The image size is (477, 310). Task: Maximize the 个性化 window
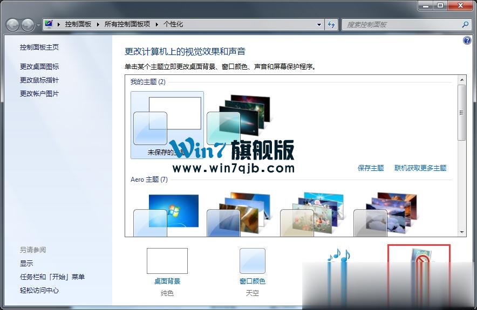pos(440,5)
